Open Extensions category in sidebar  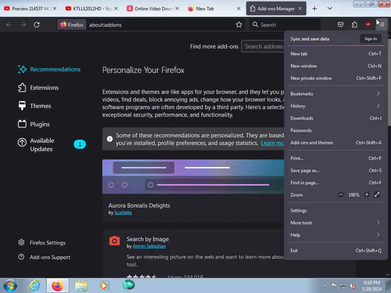click(x=39, y=88)
